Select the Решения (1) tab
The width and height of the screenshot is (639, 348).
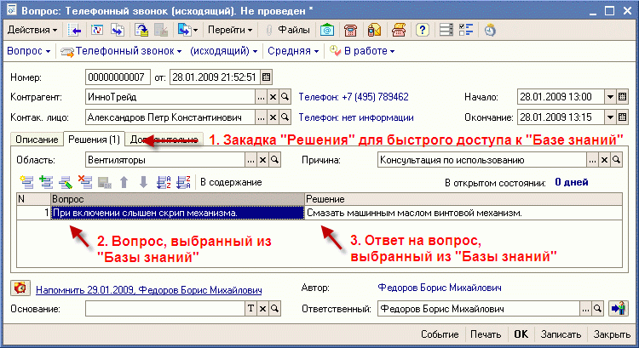tap(94, 140)
